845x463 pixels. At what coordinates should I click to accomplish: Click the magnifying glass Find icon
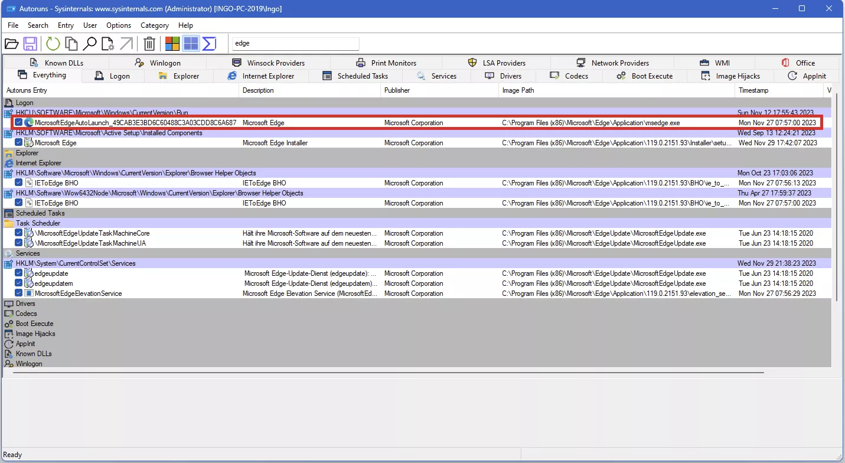coord(89,44)
